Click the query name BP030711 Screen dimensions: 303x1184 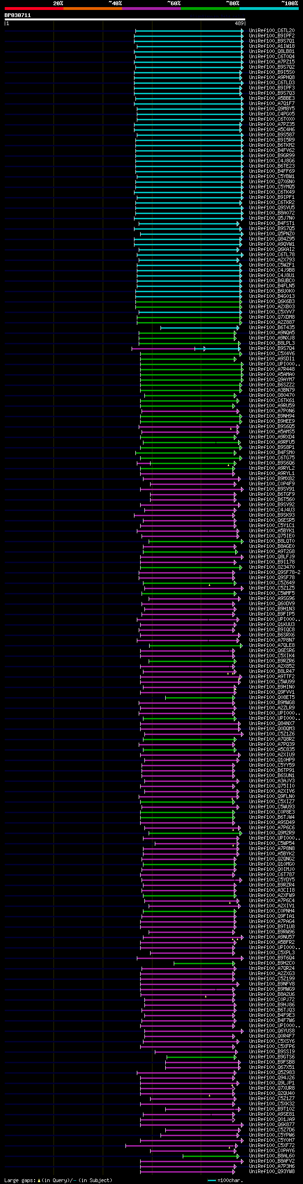click(x=18, y=15)
